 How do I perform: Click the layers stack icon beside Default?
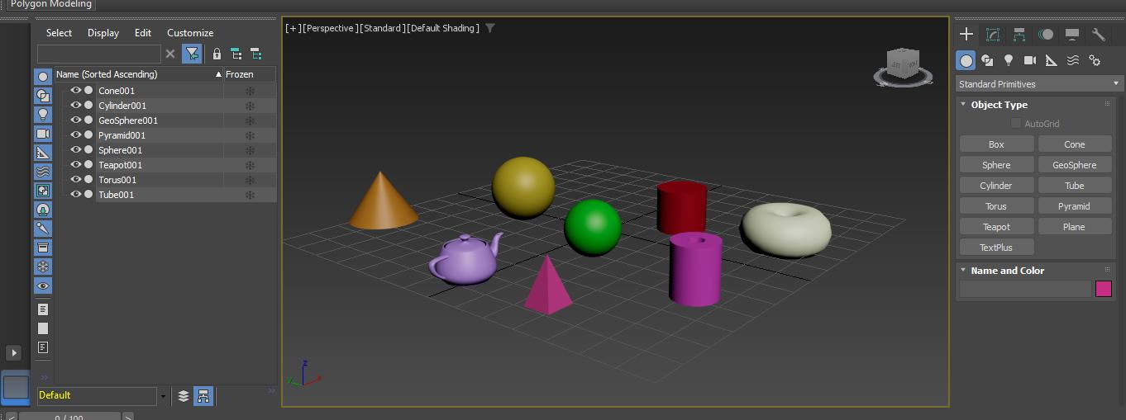[184, 396]
